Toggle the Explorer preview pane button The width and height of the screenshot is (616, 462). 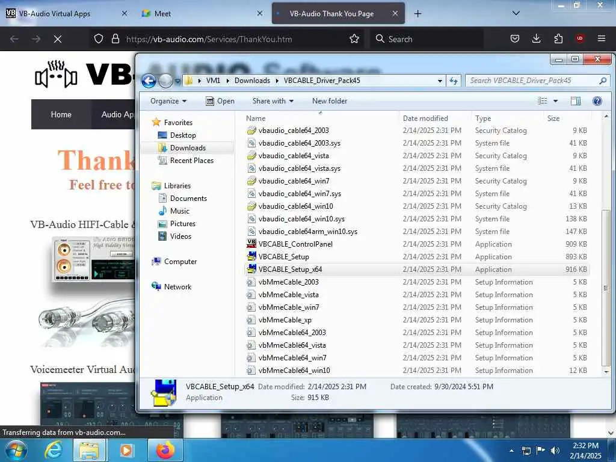tap(576, 101)
